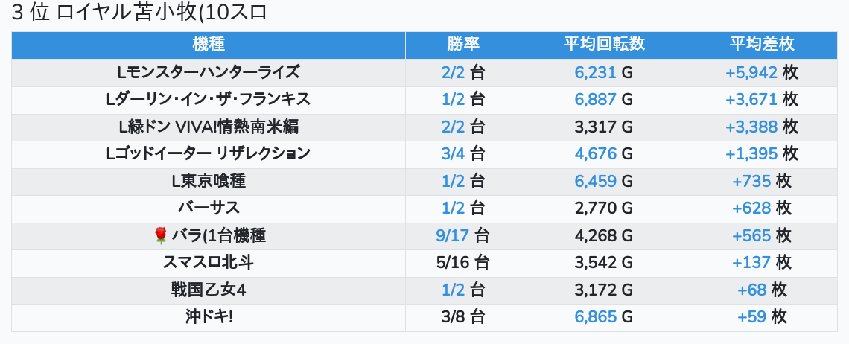Click the +3,671 difference value
Screen dimensions: 849x344
(751, 100)
